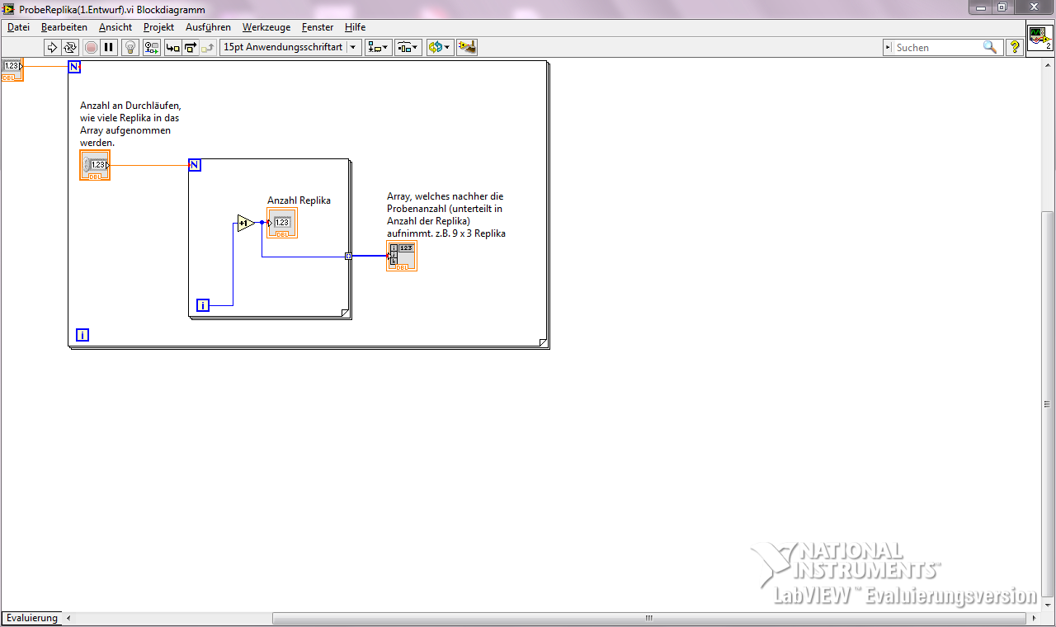Click the comment starting 'Array, welches nachher'
This screenshot has height=627, width=1056.
click(446, 214)
